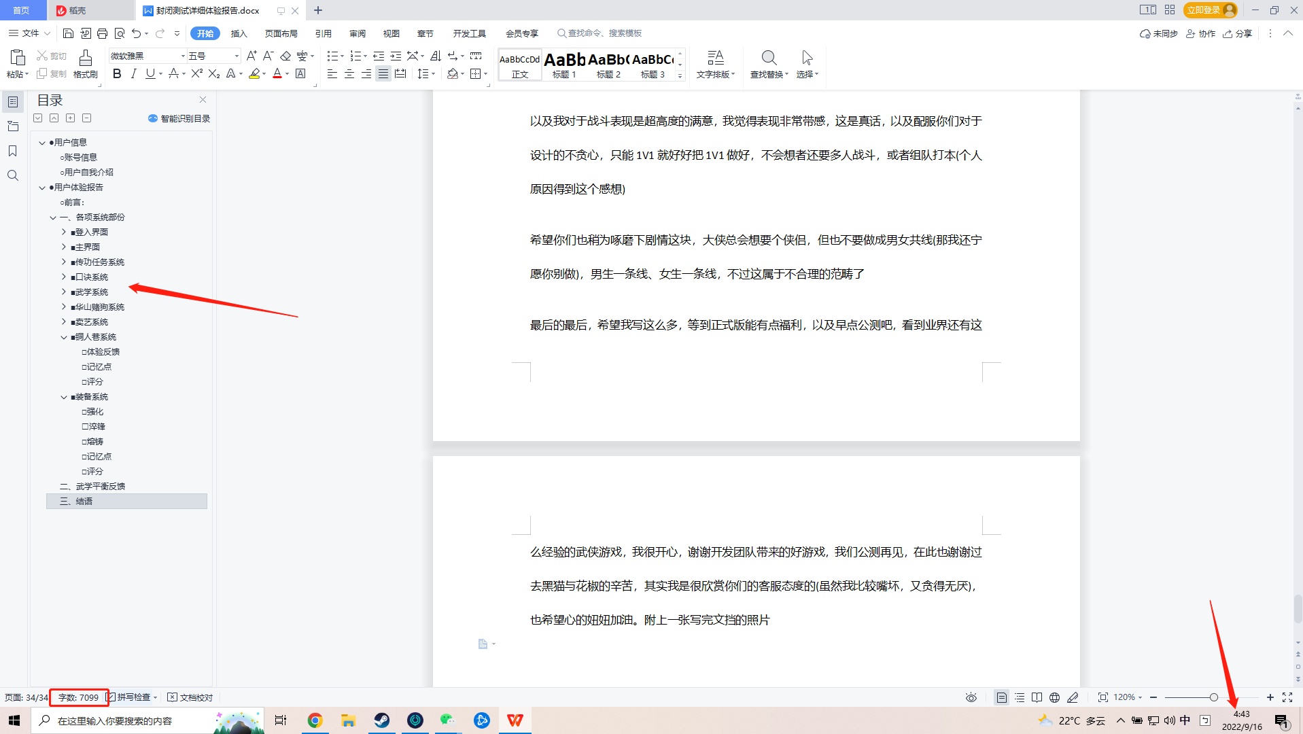Apply subscript formatting
The image size is (1303, 734).
pos(214,73)
